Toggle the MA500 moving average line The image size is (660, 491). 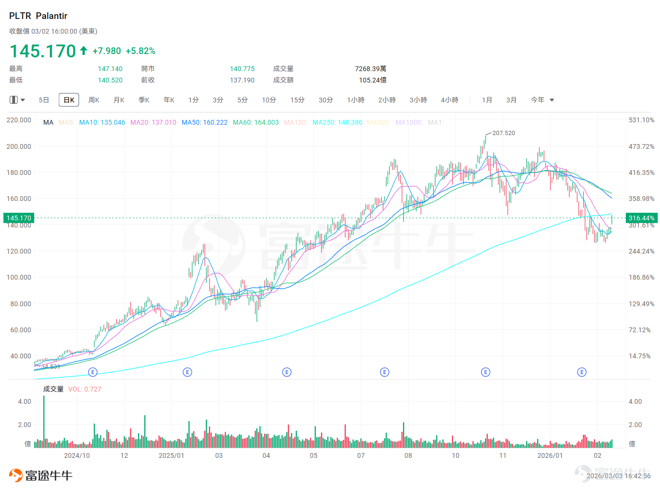[x=379, y=122]
